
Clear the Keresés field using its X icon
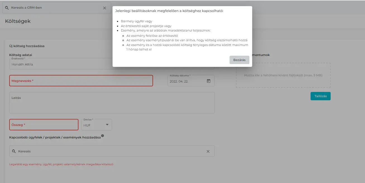(x=208, y=151)
